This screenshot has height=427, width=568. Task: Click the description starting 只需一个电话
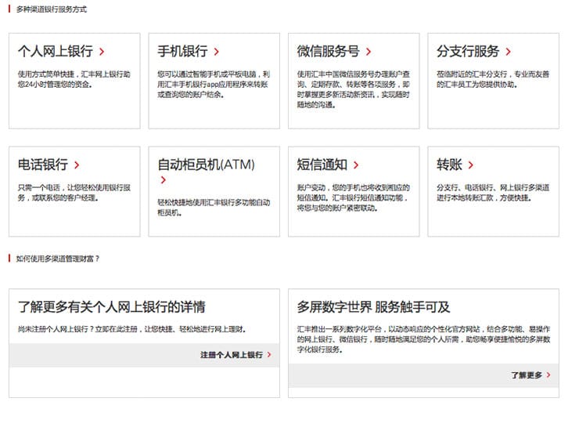[74, 193]
